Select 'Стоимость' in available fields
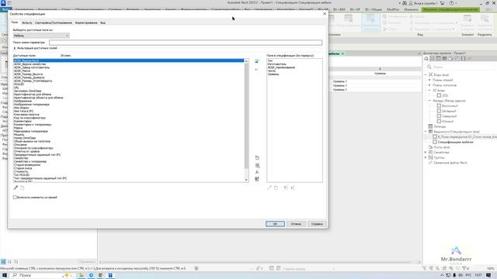Screen dimensions: 497x279 coord(21,171)
